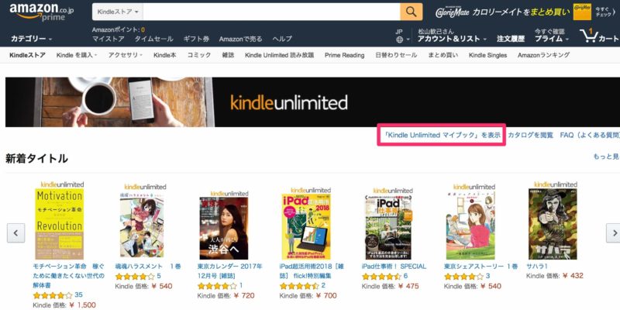The height and width of the screenshot is (310, 620).
Task: Click 「Kindle Unlimited マイブック」を表示 link
Action: (442, 135)
